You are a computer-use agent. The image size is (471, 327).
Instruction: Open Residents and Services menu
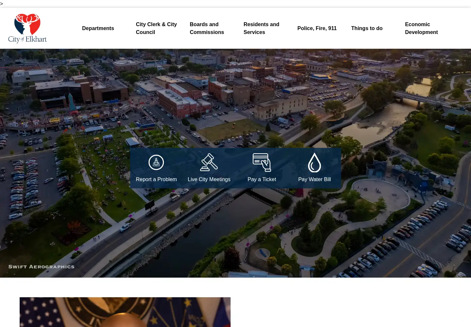click(261, 28)
